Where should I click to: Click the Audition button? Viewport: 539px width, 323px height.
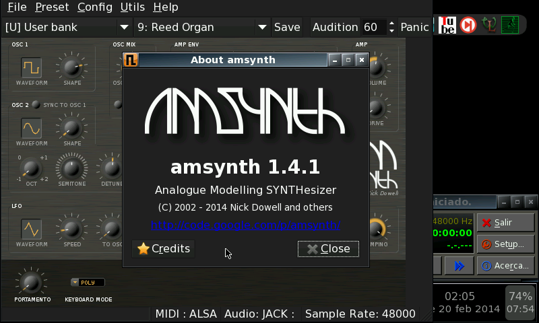tap(335, 27)
